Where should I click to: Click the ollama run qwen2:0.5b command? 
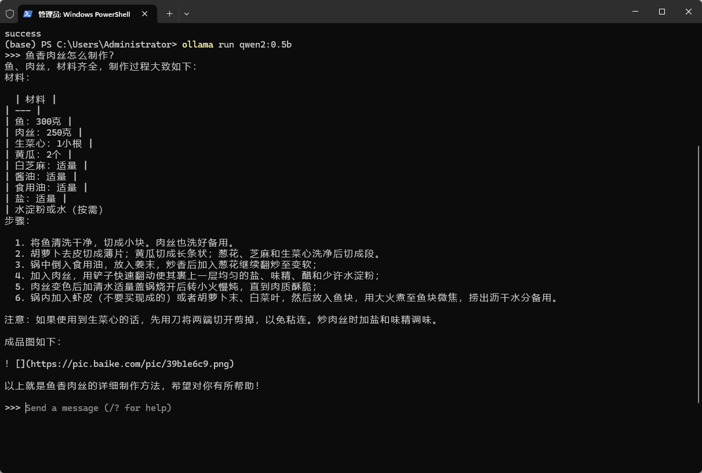pos(237,45)
